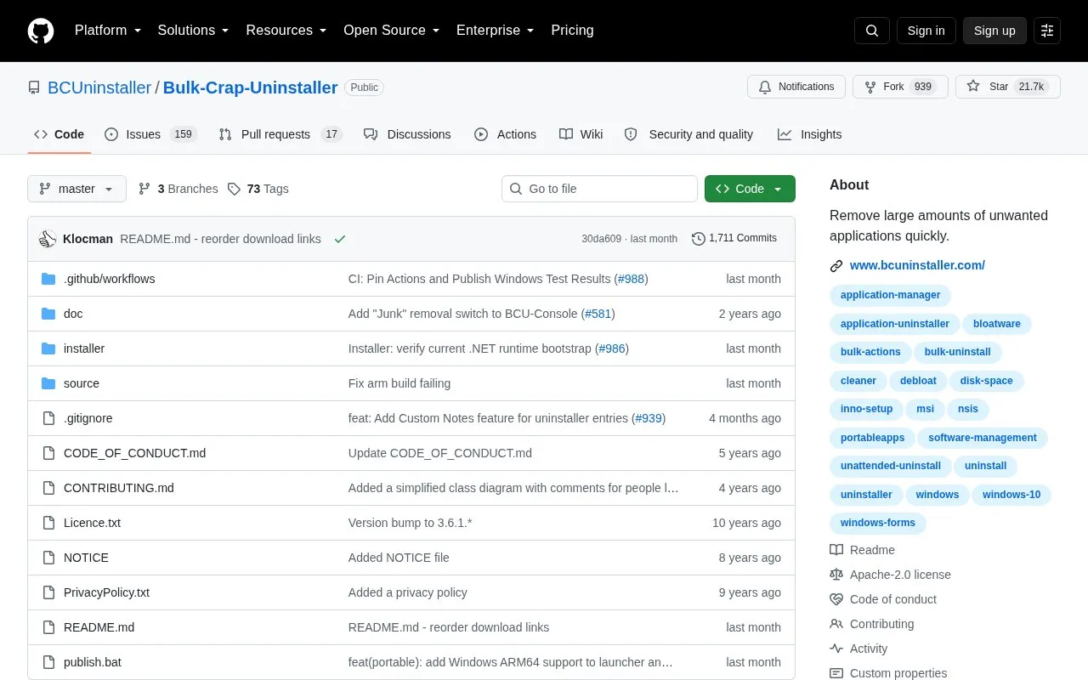Click the installer folder icon
The width and height of the screenshot is (1088, 680).
click(x=48, y=348)
